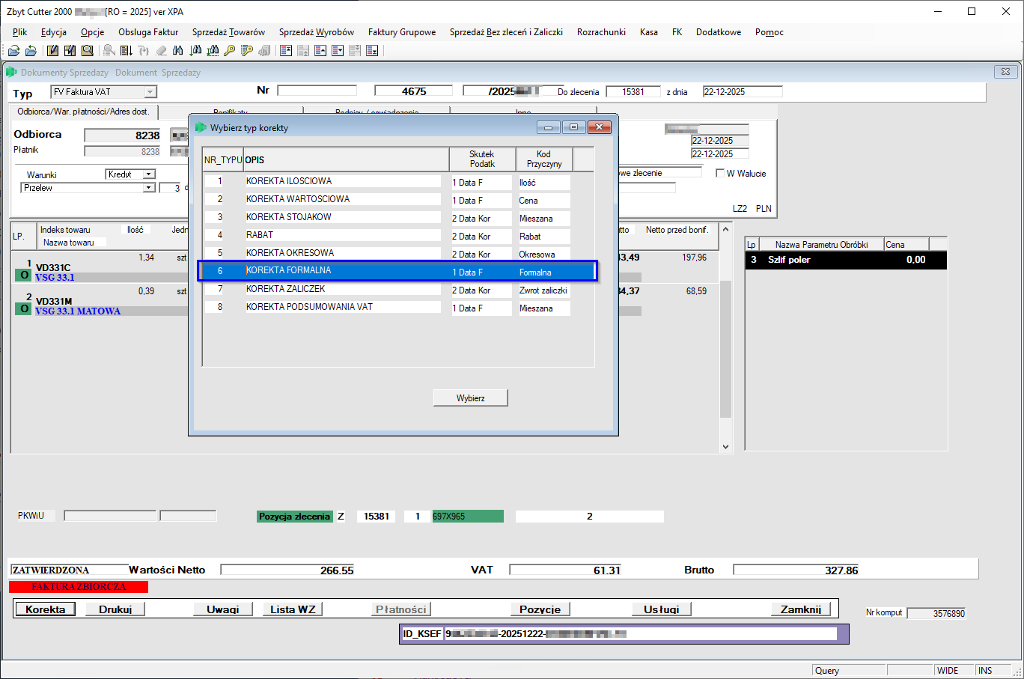Click the Nr input field beside the Nr label
The height and width of the screenshot is (679, 1024).
(x=317, y=91)
